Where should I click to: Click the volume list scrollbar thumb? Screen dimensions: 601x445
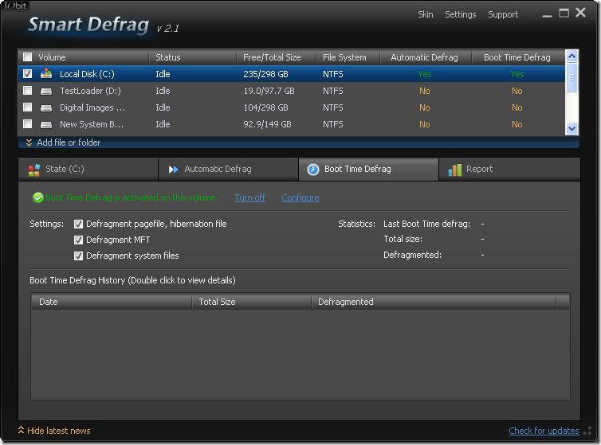coord(572,77)
